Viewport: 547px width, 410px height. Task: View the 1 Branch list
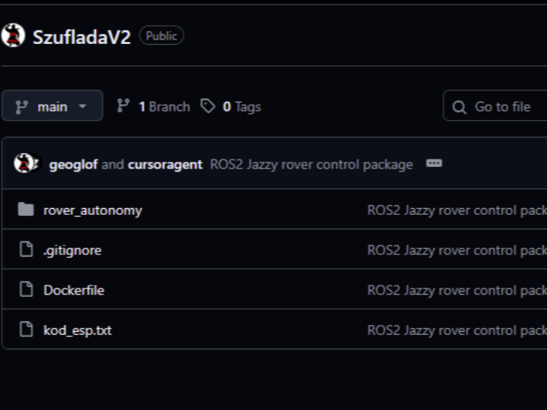[x=163, y=106]
